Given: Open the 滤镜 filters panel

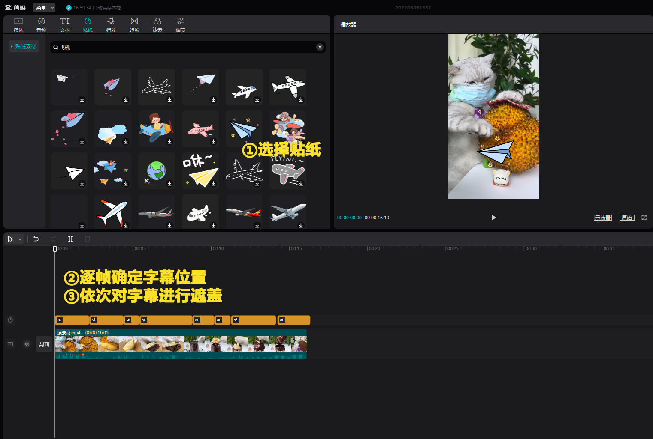Looking at the screenshot, I should point(157,24).
